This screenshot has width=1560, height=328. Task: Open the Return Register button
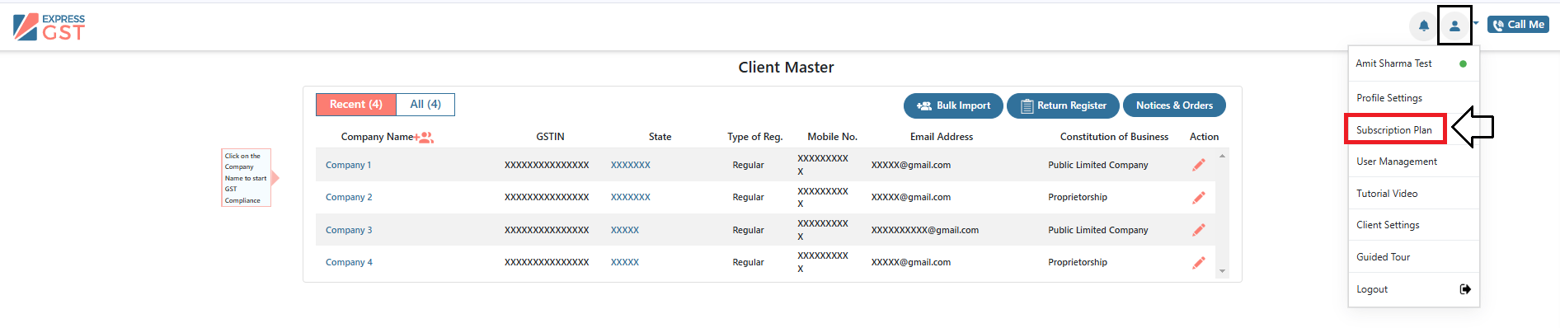click(1063, 105)
